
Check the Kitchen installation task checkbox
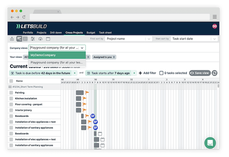pyautogui.click(x=11, y=98)
